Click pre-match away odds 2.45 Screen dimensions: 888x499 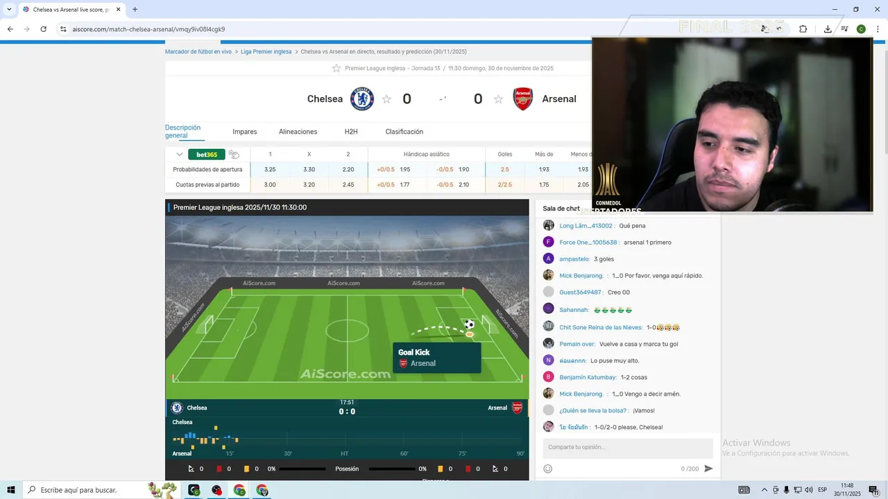348,185
